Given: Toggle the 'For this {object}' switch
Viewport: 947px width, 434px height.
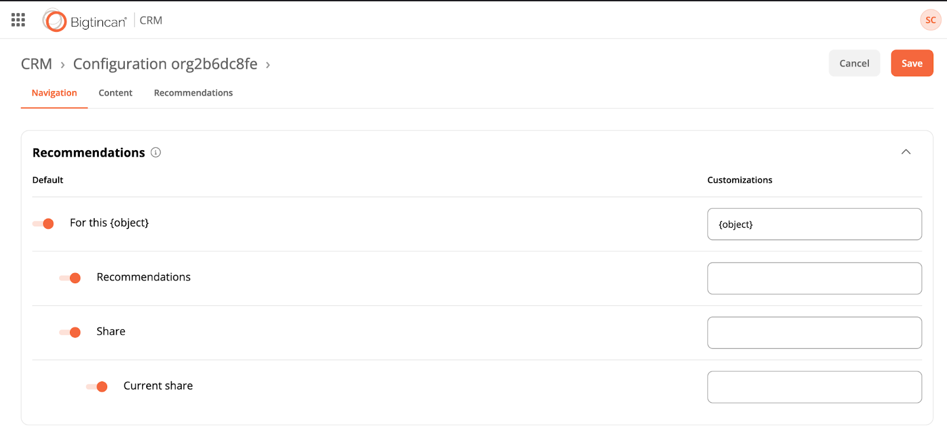Looking at the screenshot, I should (44, 224).
